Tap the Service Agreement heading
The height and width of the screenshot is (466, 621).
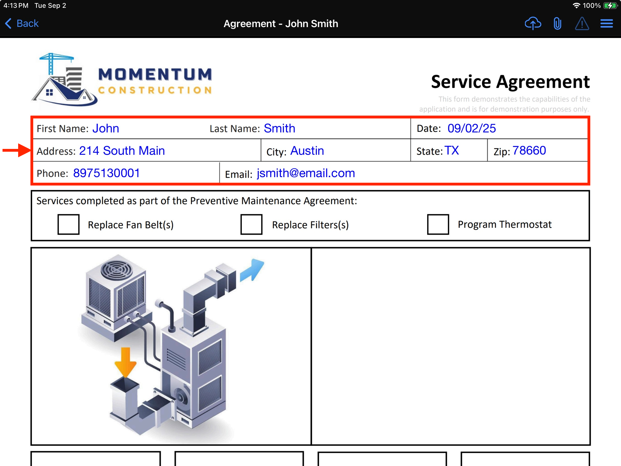click(x=510, y=82)
